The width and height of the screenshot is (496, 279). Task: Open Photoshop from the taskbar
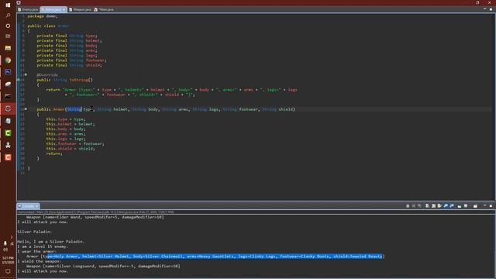pos(8,72)
